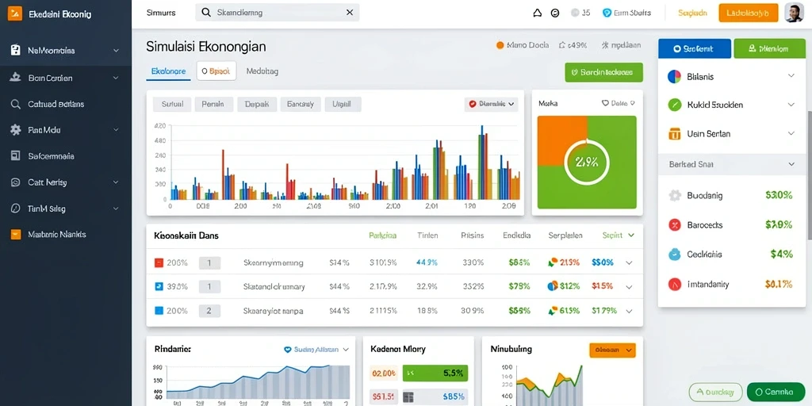Click the grid icon beside $51.5
812x406 pixels.
(408, 397)
